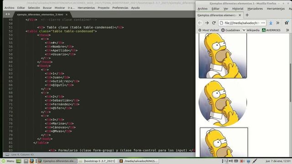Click the red recording tray icon

pos(242,161)
